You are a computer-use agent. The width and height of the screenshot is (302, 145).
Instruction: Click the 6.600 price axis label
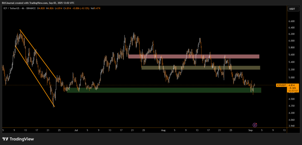291,21
